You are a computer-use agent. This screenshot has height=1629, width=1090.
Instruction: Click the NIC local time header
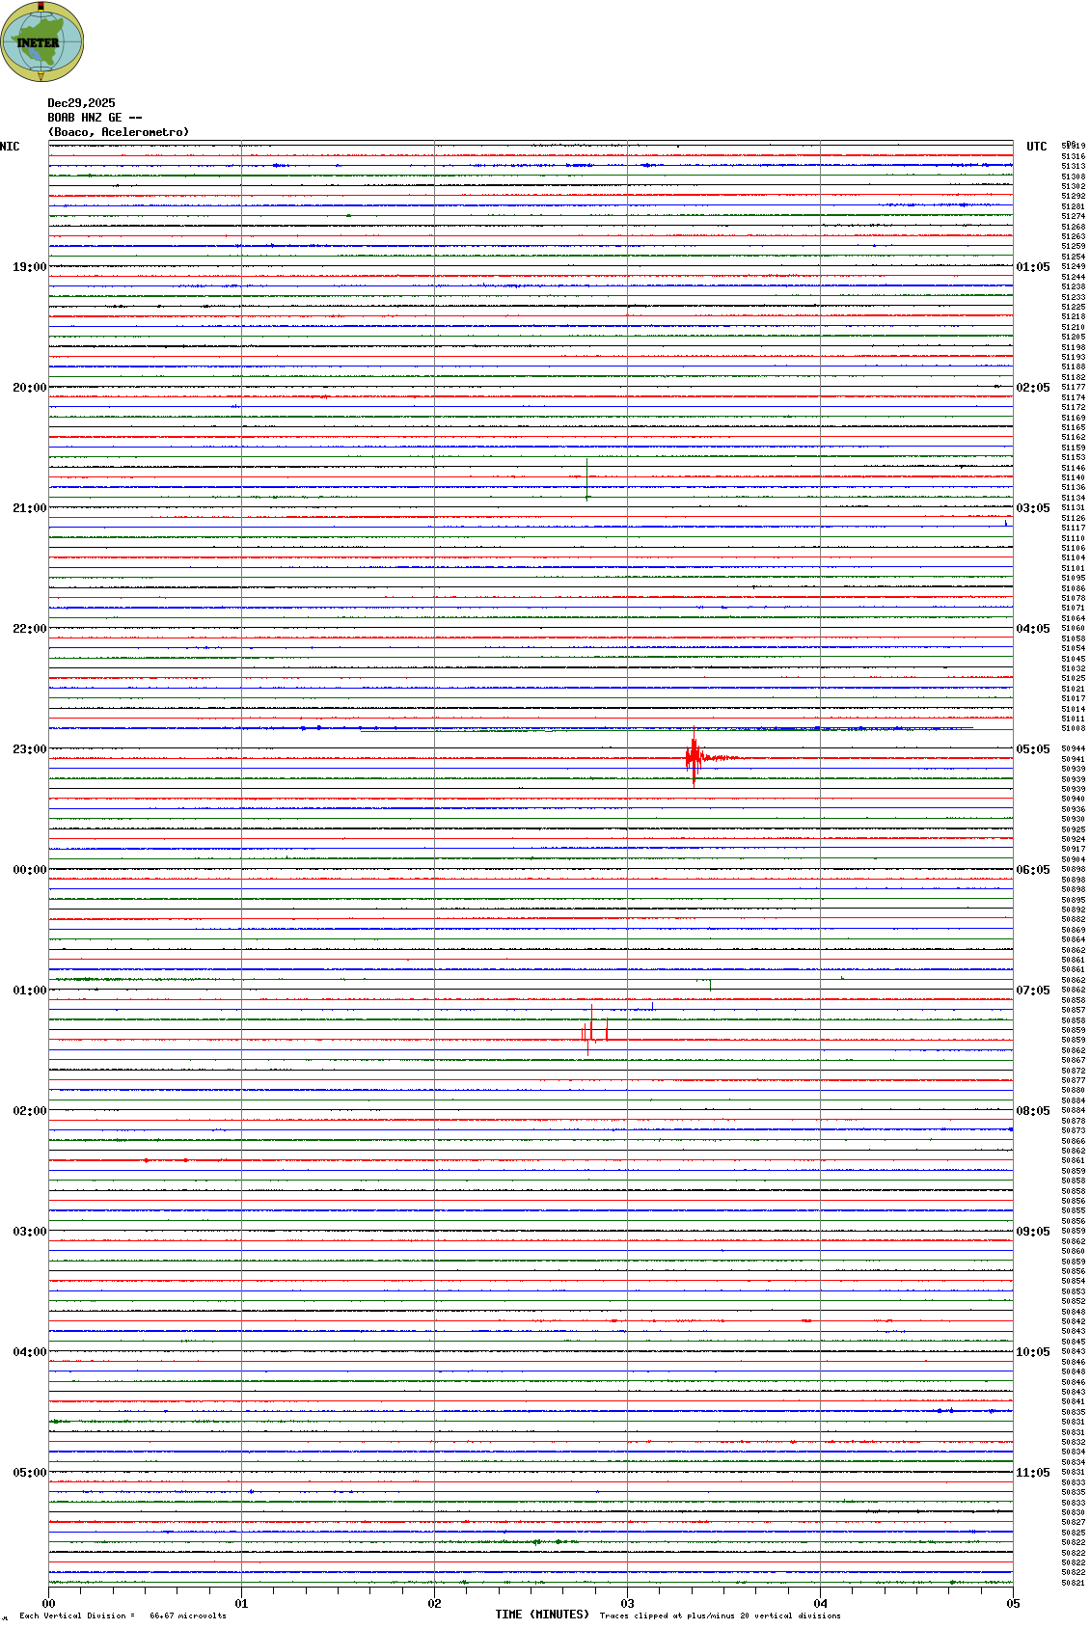[x=10, y=147]
